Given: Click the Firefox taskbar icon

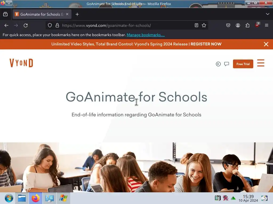Looking at the screenshot, I should tap(36, 198).
